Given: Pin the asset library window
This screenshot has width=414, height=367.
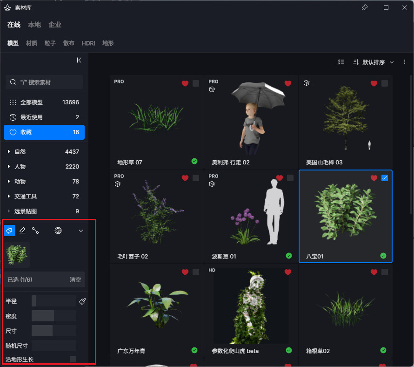Looking at the screenshot, I should (x=365, y=7).
